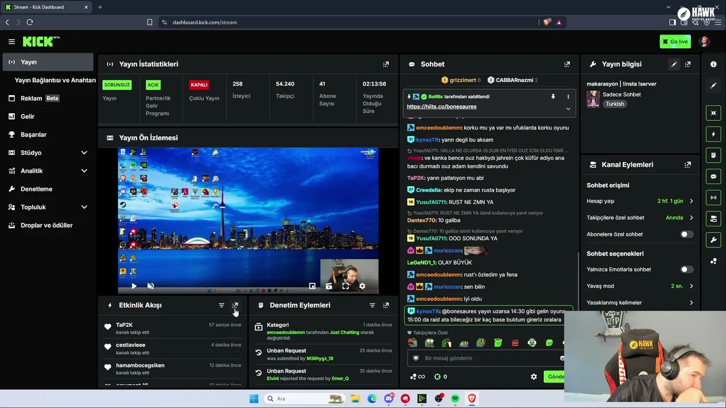Click the three-dots icon at right sidebar bottom
The image size is (726, 408).
click(714, 261)
